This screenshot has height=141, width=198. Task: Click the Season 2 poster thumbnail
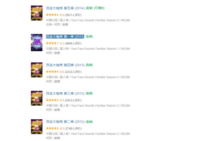point(37,127)
